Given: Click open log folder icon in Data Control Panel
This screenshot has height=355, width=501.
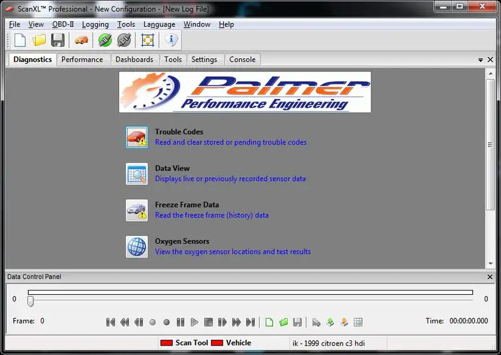Looking at the screenshot, I should [x=284, y=322].
